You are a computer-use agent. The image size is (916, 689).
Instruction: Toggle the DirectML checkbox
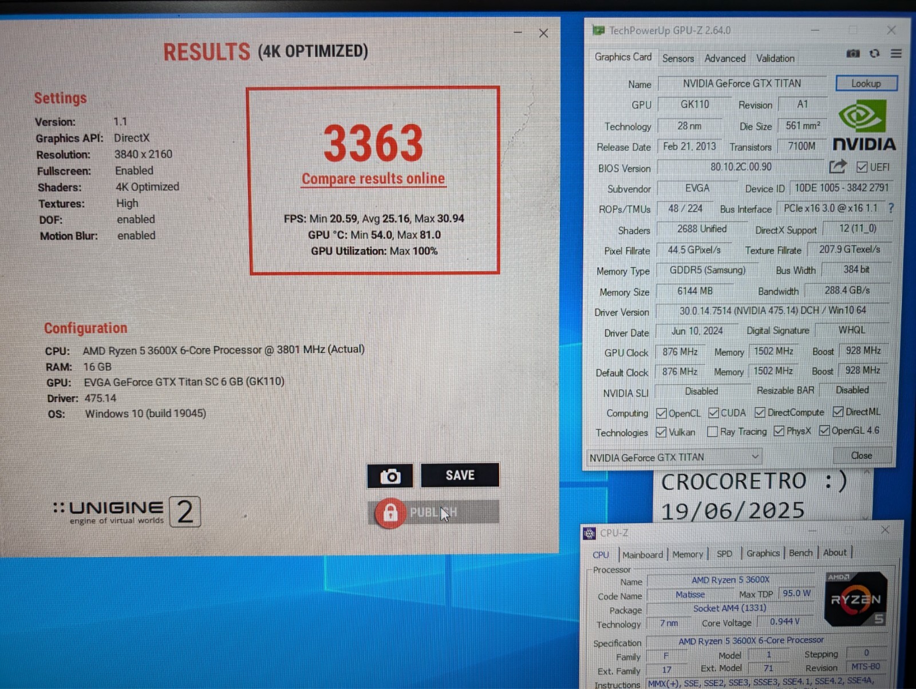click(x=838, y=411)
